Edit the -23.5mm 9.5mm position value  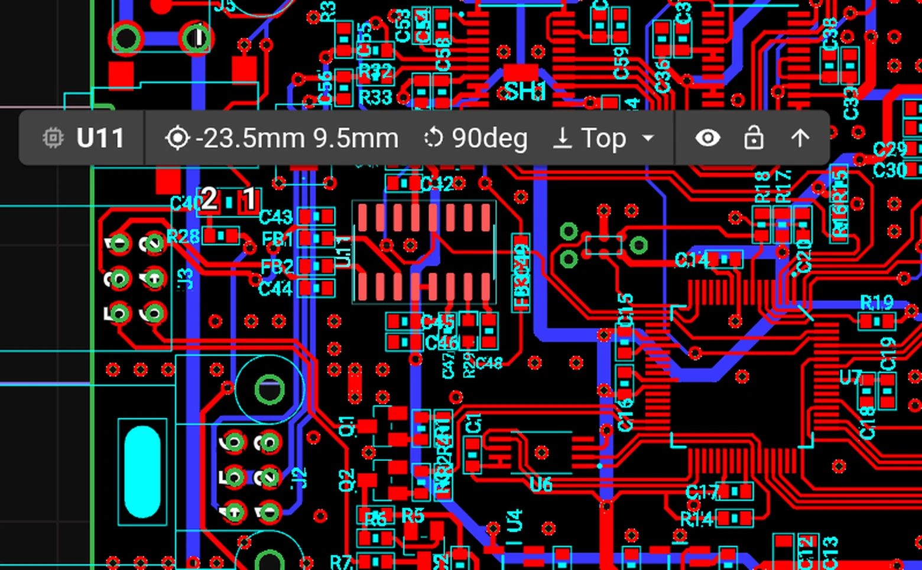[x=297, y=138]
